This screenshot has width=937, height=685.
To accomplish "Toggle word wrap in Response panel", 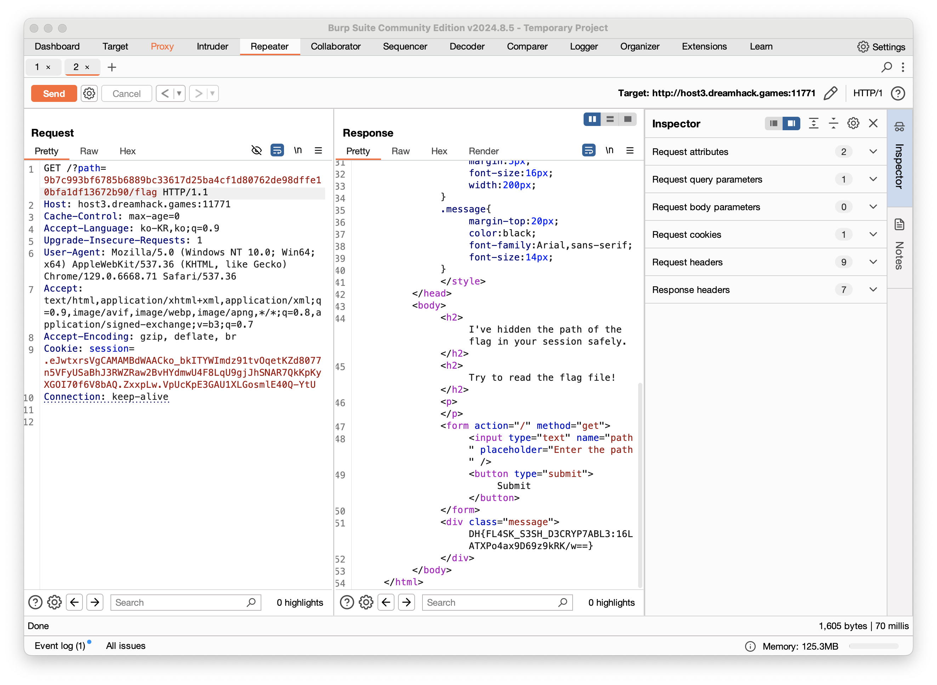I will point(589,150).
